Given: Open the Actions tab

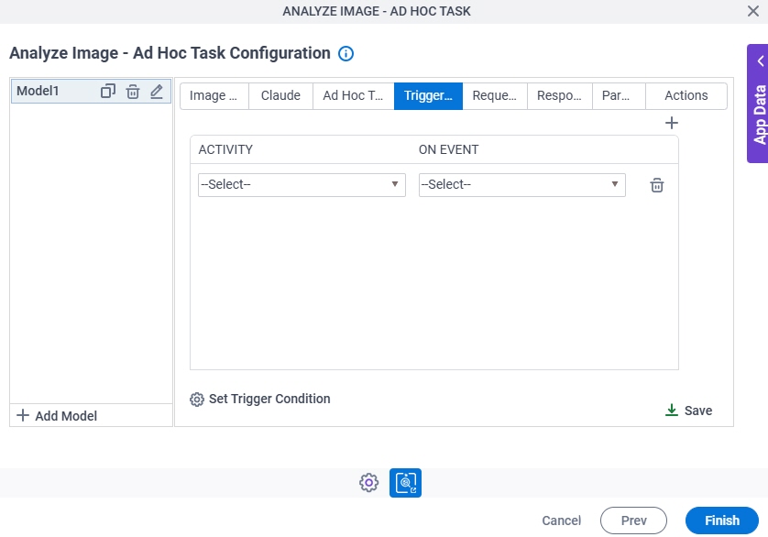Looking at the screenshot, I should 686,95.
